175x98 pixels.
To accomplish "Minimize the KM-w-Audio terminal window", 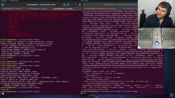I will (73, 5).
